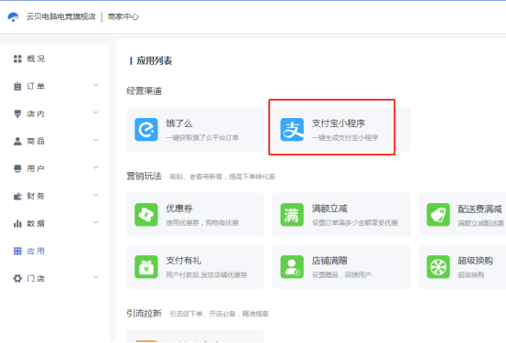Click the 商家中心 header link
The width and height of the screenshot is (506, 343).
[x=123, y=16]
